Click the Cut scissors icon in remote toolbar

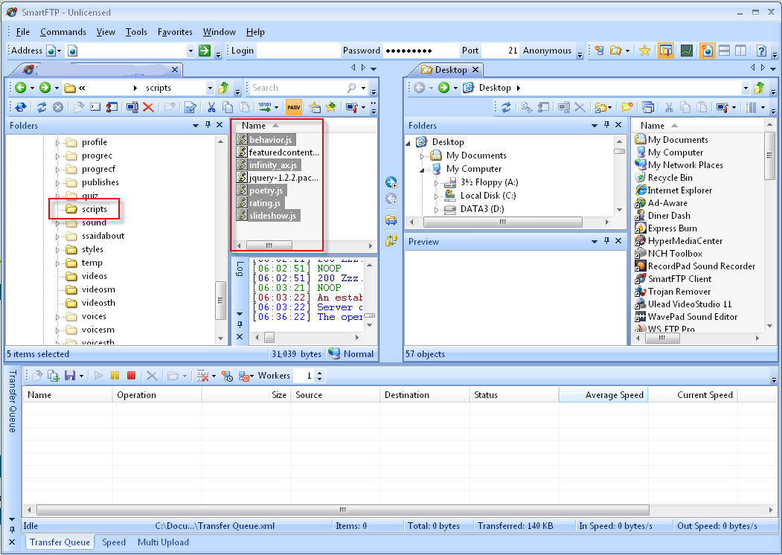[x=211, y=107]
